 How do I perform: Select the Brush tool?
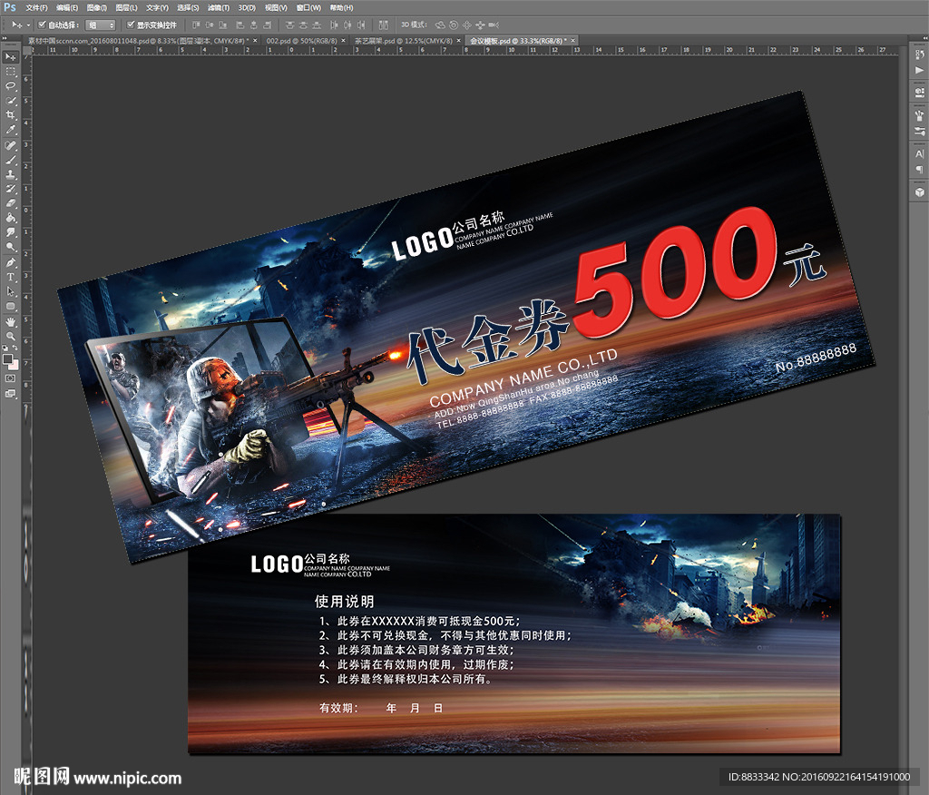pos(11,160)
